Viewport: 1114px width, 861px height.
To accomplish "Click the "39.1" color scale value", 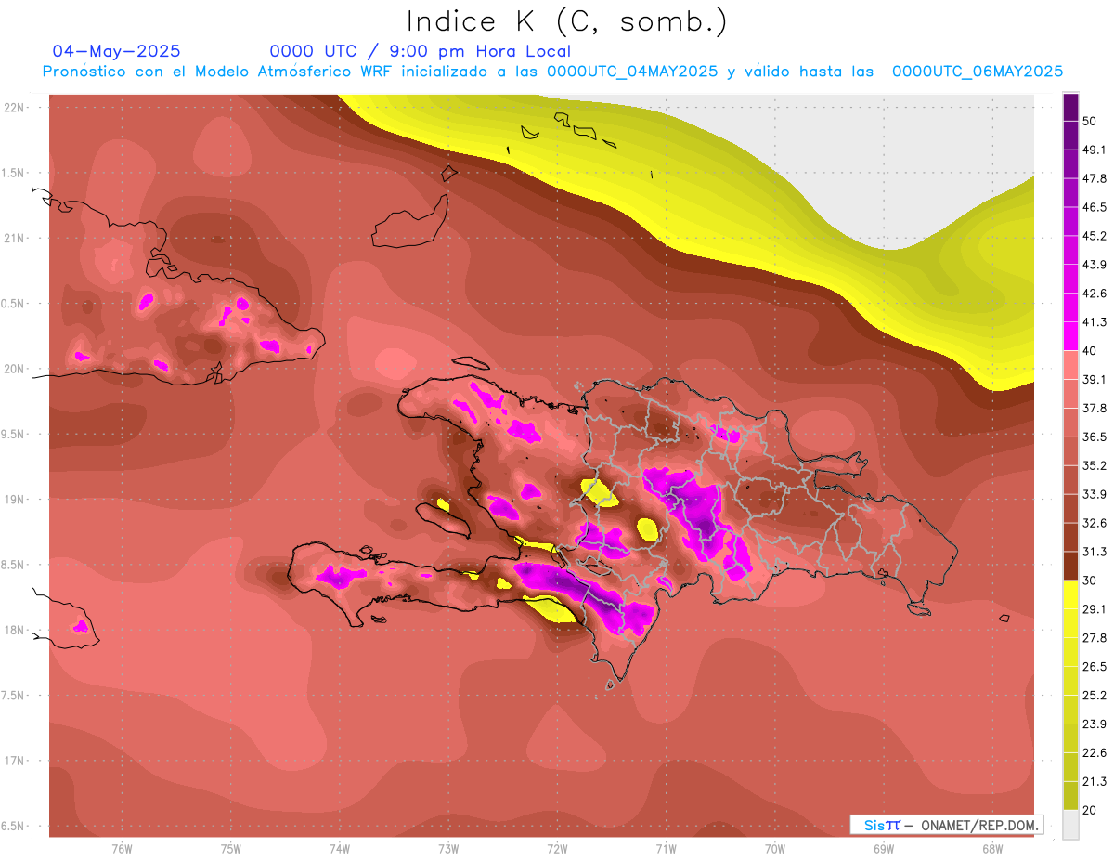I will pyautogui.click(x=1095, y=379).
